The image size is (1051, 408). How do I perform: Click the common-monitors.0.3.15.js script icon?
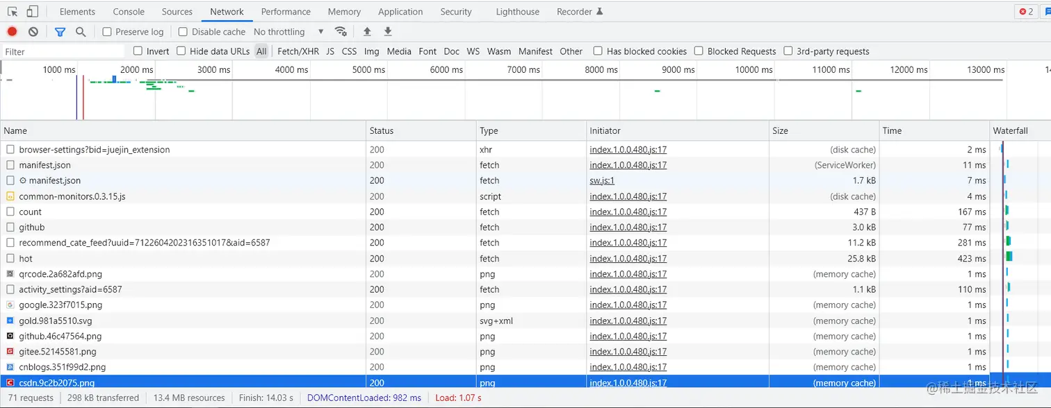point(10,196)
